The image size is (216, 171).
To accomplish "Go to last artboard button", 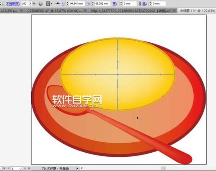I will 29,168.
